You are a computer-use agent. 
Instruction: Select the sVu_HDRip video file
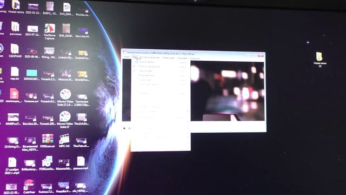[81, 187]
